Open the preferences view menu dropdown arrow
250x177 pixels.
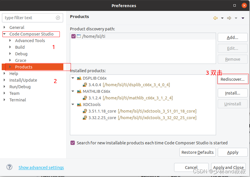coord(243,18)
